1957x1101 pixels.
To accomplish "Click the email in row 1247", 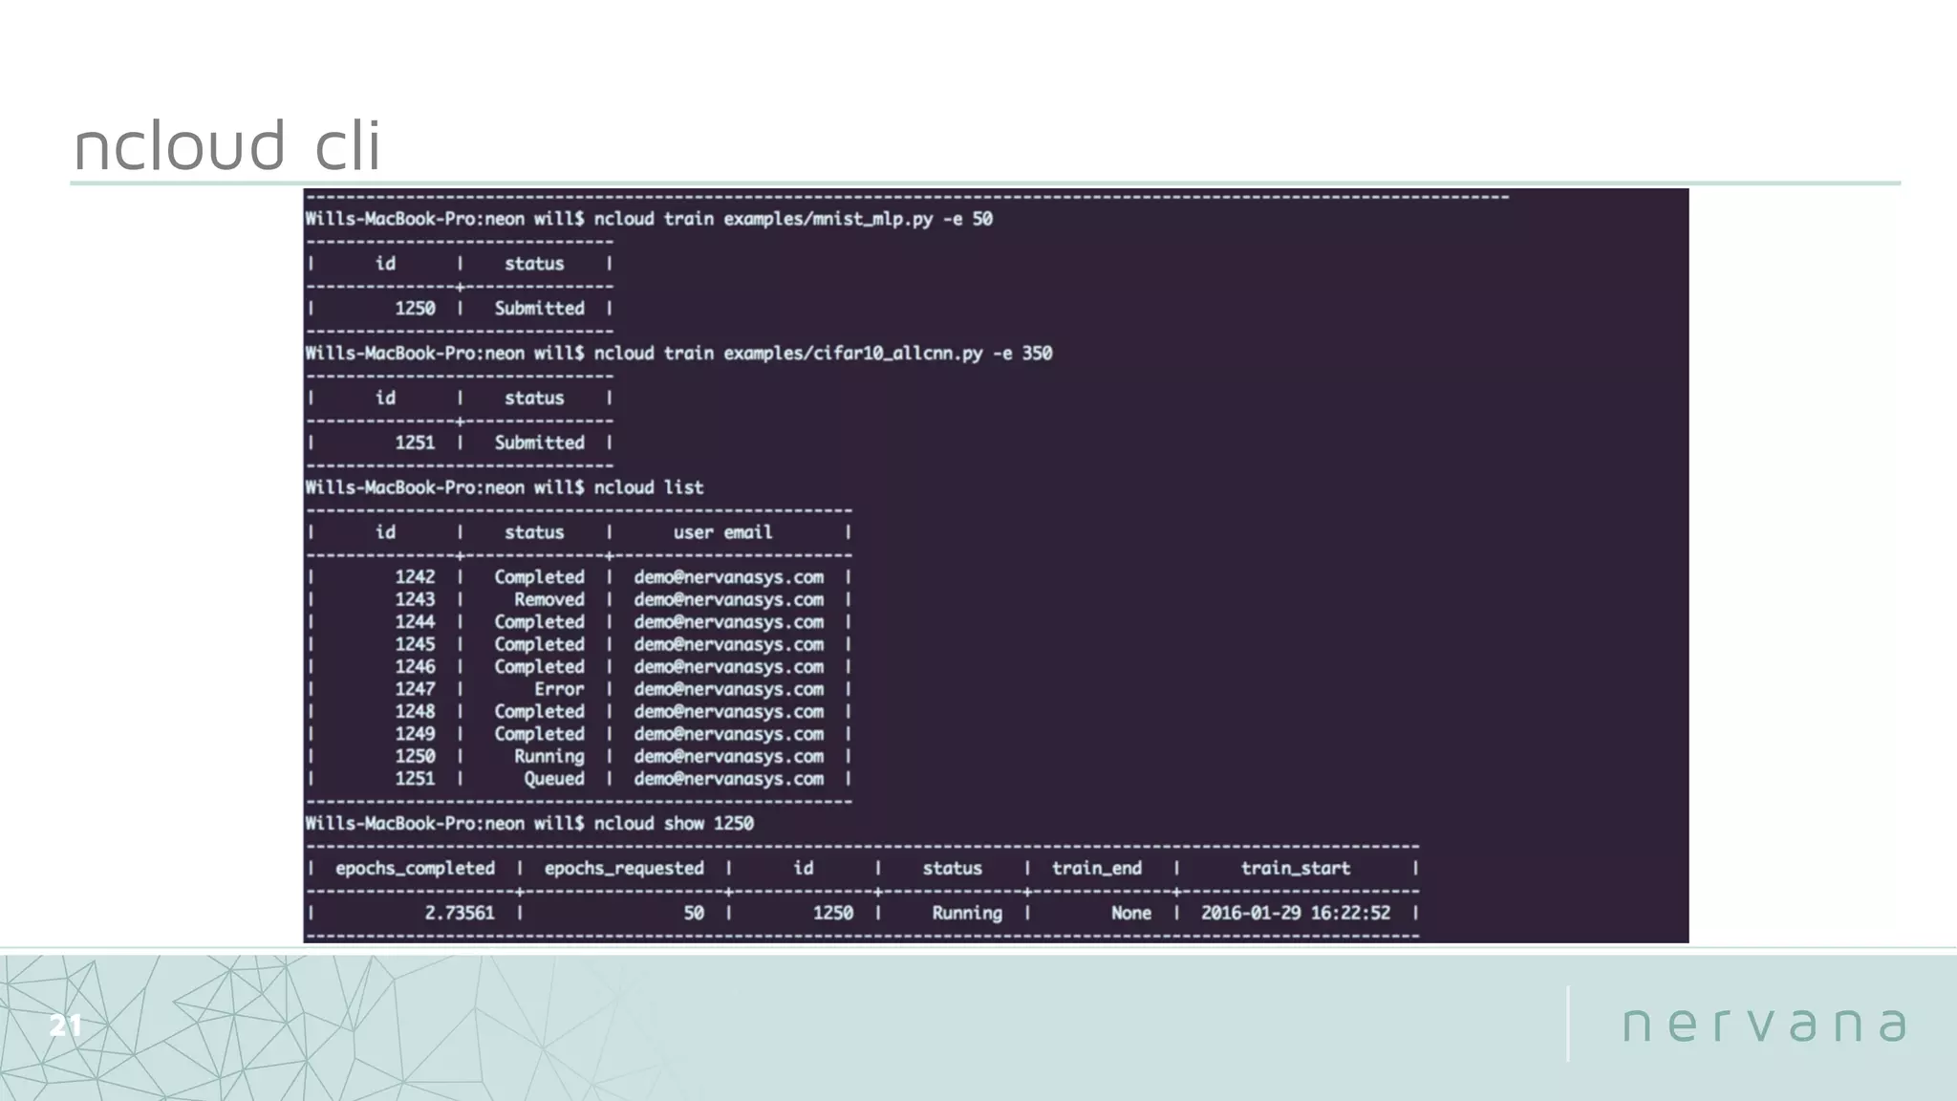I will point(728,689).
